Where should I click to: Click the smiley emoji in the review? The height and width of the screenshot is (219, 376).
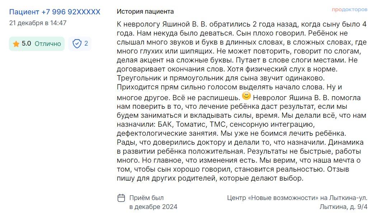[x=246, y=96]
